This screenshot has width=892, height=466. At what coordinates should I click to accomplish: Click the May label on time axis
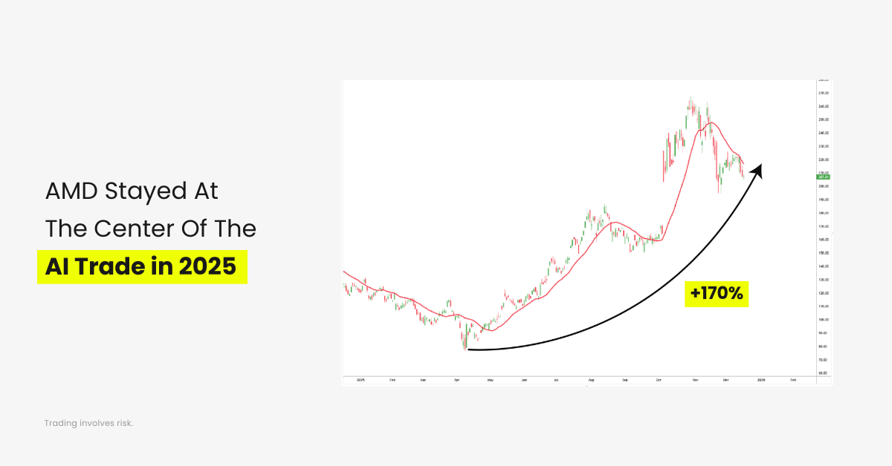coord(490,379)
